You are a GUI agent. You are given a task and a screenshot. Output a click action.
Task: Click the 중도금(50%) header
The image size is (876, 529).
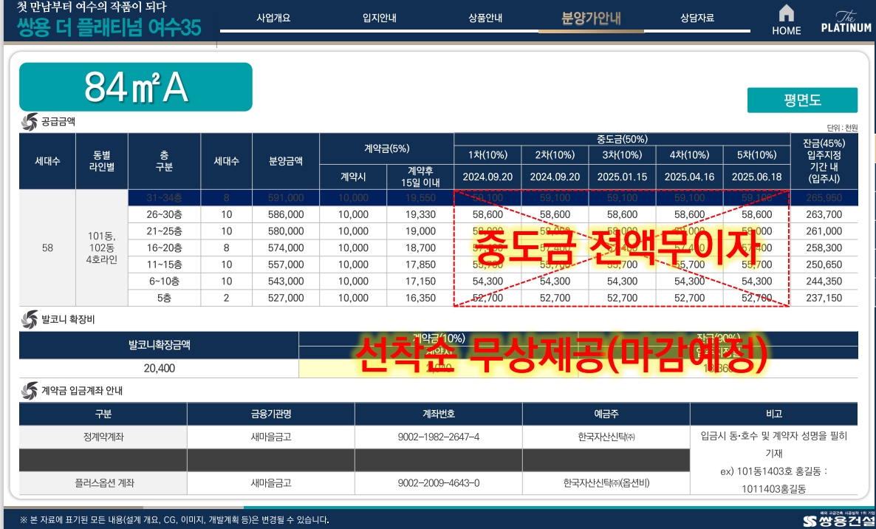pyautogui.click(x=622, y=139)
